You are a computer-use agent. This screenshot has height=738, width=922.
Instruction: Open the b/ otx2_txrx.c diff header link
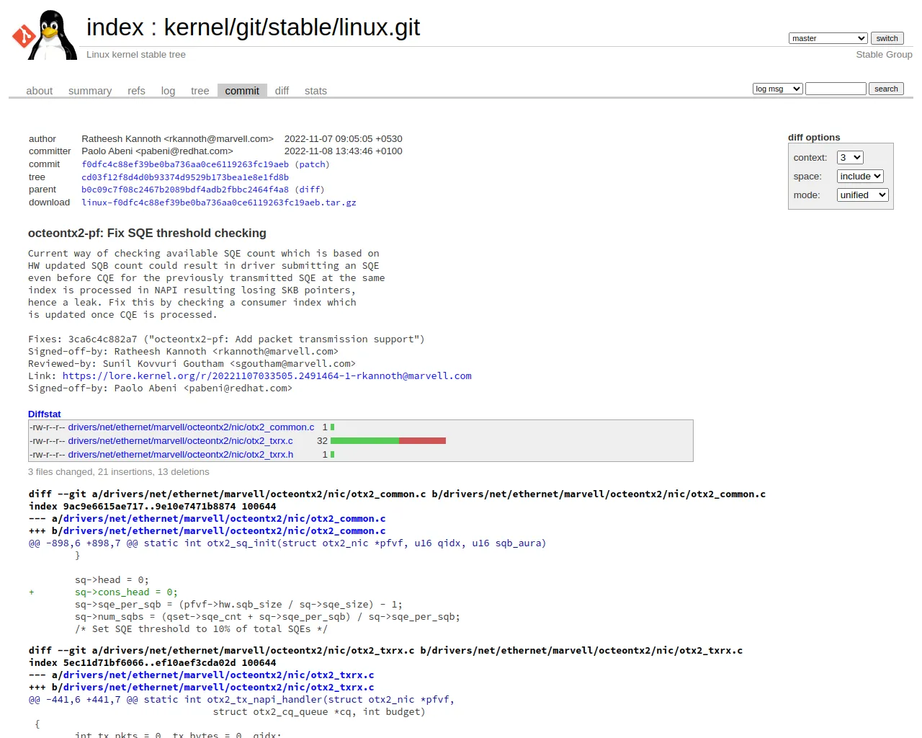coord(218,688)
